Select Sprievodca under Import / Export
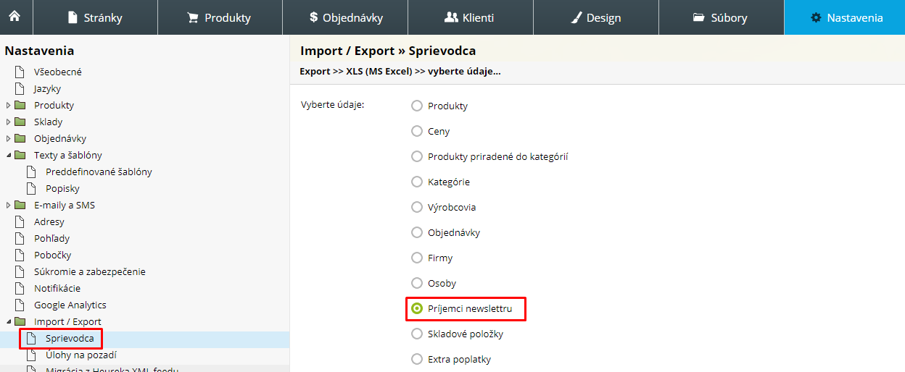Screen dimensions: 905x372 click(x=70, y=338)
